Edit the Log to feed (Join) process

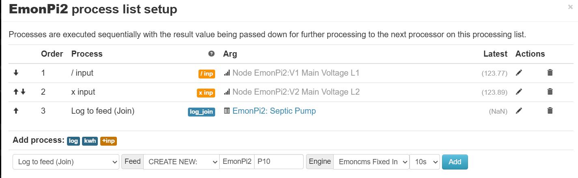click(x=519, y=110)
